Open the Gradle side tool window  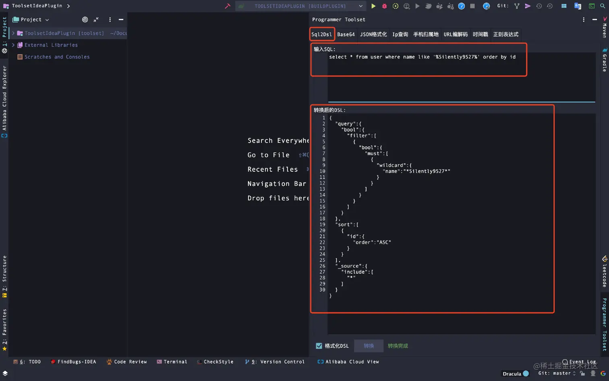click(x=605, y=60)
